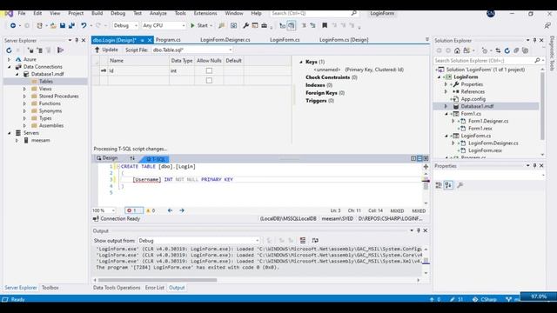Click the Diagnostic Tools side tab
Screen dimensions: 557x313
tap(552, 53)
